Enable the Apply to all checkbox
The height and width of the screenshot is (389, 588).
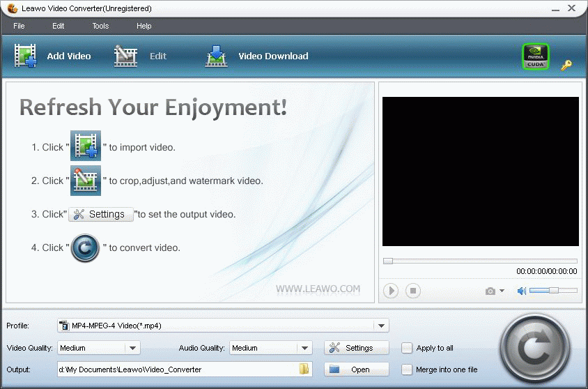point(407,348)
